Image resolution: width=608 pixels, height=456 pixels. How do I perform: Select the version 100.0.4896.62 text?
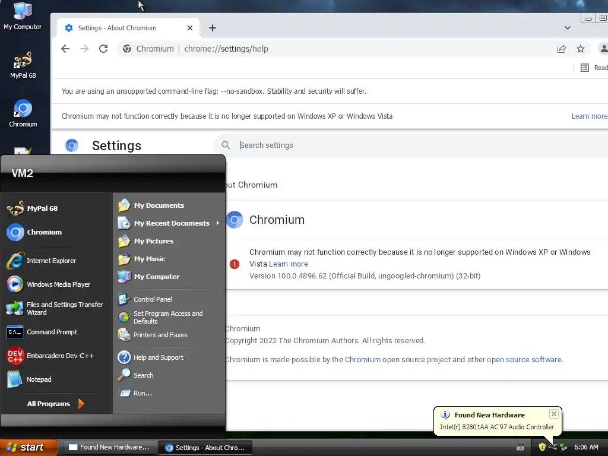(365, 275)
